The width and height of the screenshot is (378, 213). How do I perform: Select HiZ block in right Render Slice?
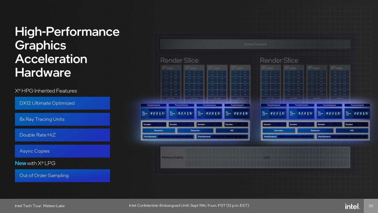[x=352, y=130]
